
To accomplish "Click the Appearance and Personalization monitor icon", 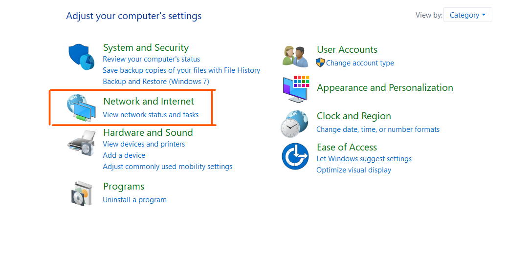I will click(x=295, y=89).
